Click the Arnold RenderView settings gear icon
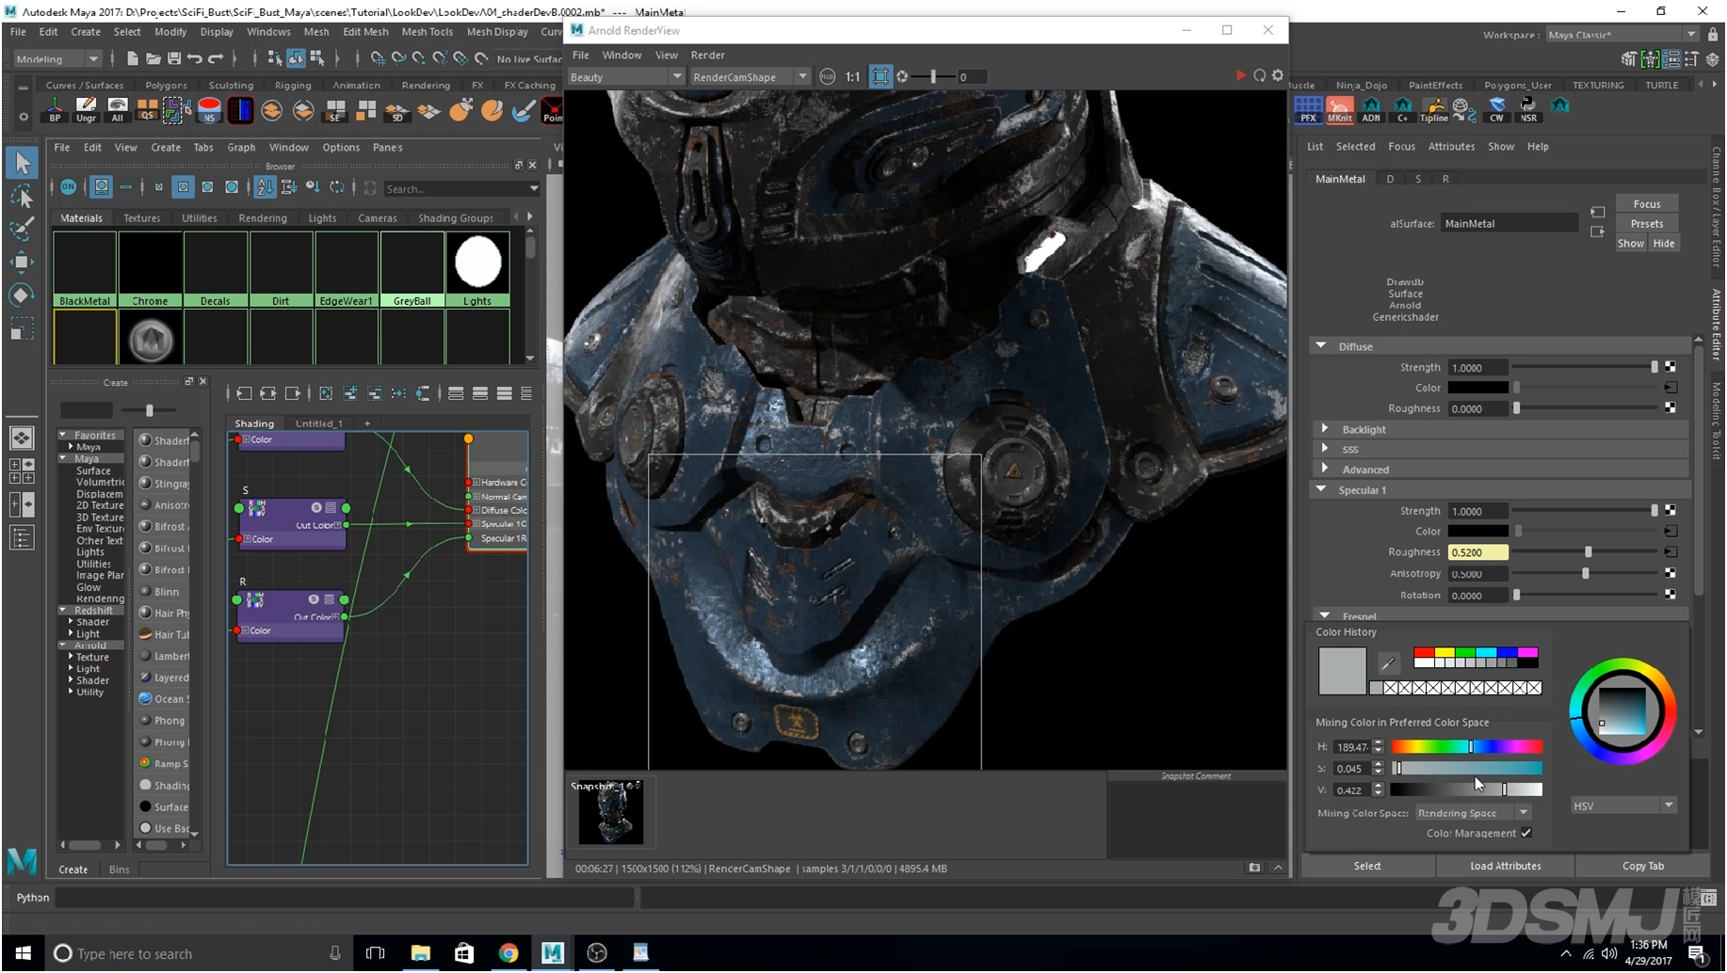1727x973 pixels. click(1278, 76)
